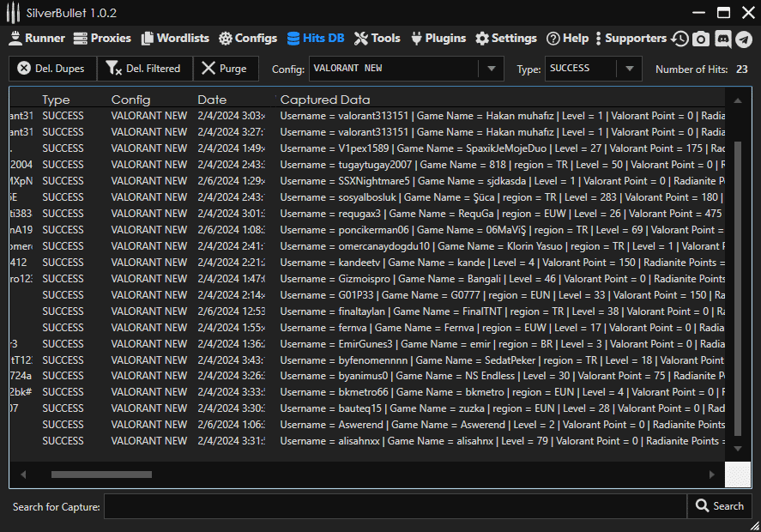Click the Del. Dupes button

(x=51, y=69)
